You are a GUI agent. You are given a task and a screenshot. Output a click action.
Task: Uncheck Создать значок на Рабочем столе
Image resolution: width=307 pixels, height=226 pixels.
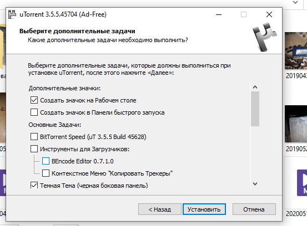[34, 100]
